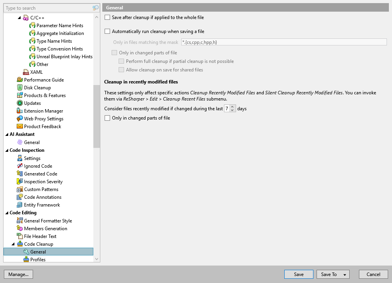Click the Performance Guide snail icon
The height and width of the screenshot is (283, 392).
(20, 80)
